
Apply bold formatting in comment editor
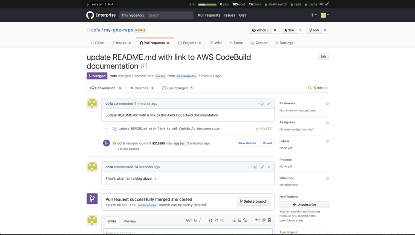click(195, 220)
